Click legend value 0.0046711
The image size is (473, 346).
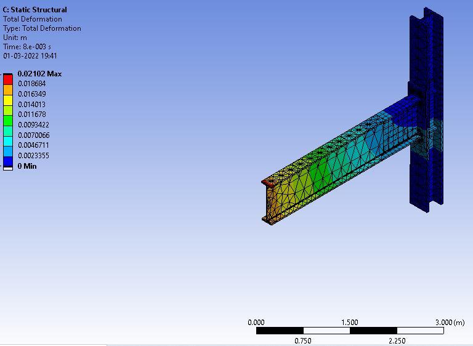33,145
